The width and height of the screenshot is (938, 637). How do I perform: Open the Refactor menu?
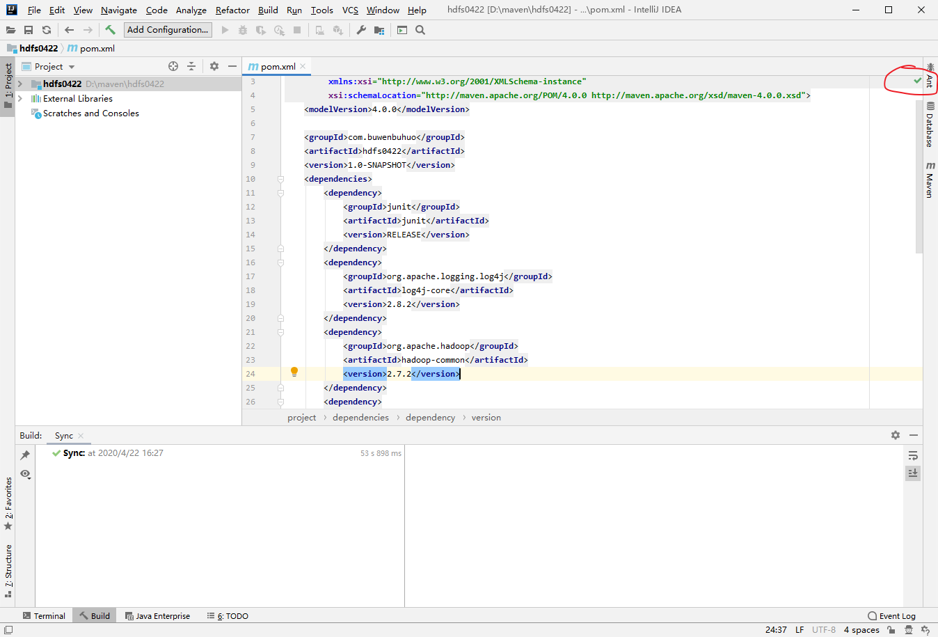232,10
